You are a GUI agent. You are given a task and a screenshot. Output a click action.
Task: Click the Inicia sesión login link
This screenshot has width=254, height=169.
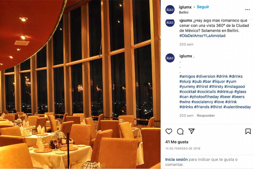(x=176, y=159)
